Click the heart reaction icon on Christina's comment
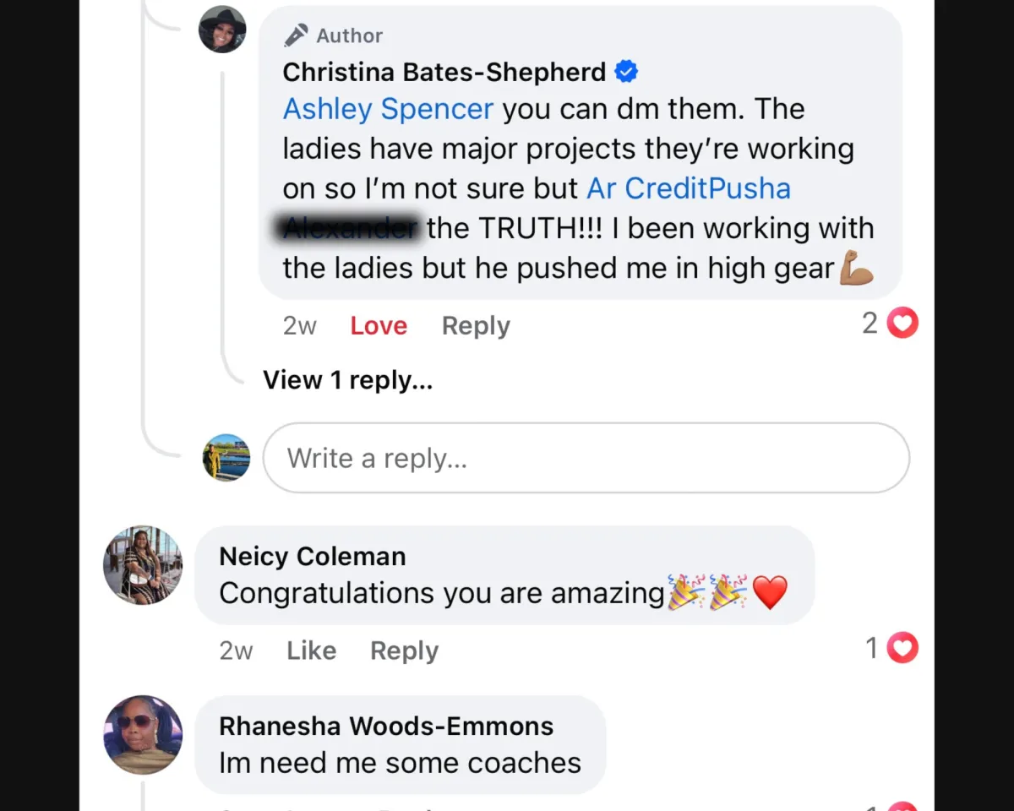Image resolution: width=1014 pixels, height=811 pixels. coord(902,323)
